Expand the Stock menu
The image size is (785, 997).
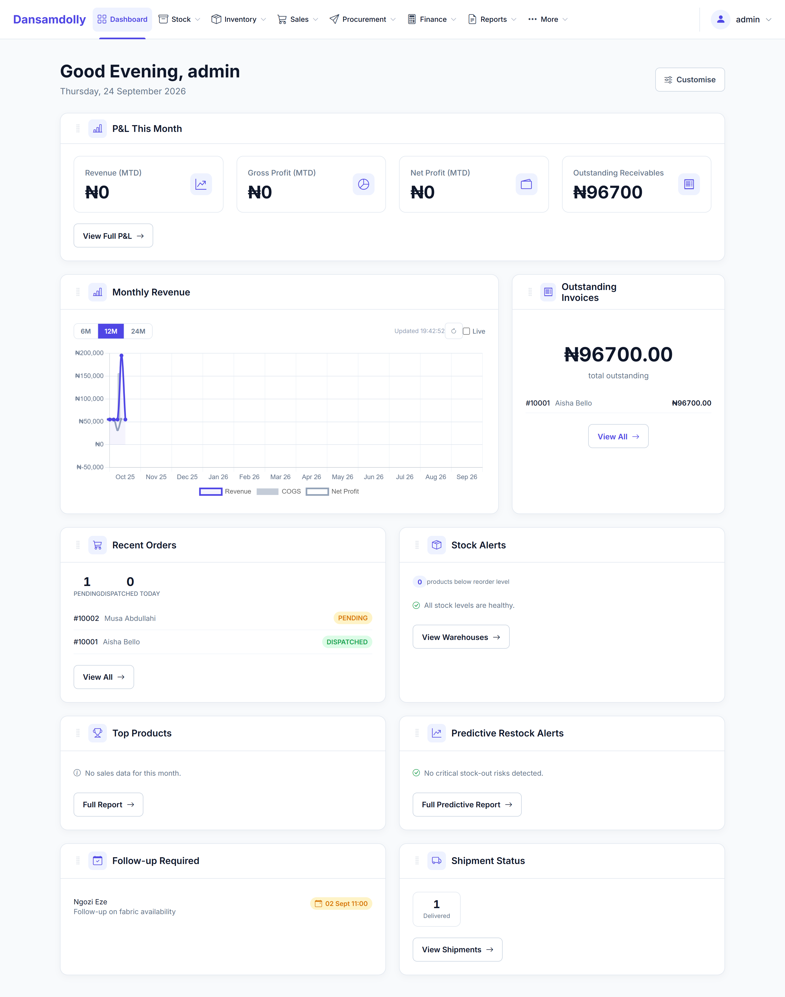(x=180, y=19)
